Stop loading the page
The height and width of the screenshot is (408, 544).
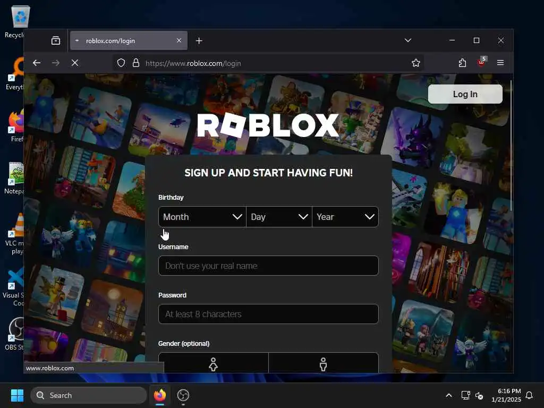pyautogui.click(x=75, y=63)
